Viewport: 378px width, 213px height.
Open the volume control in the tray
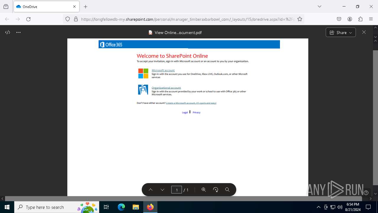pyautogui.click(x=340, y=207)
